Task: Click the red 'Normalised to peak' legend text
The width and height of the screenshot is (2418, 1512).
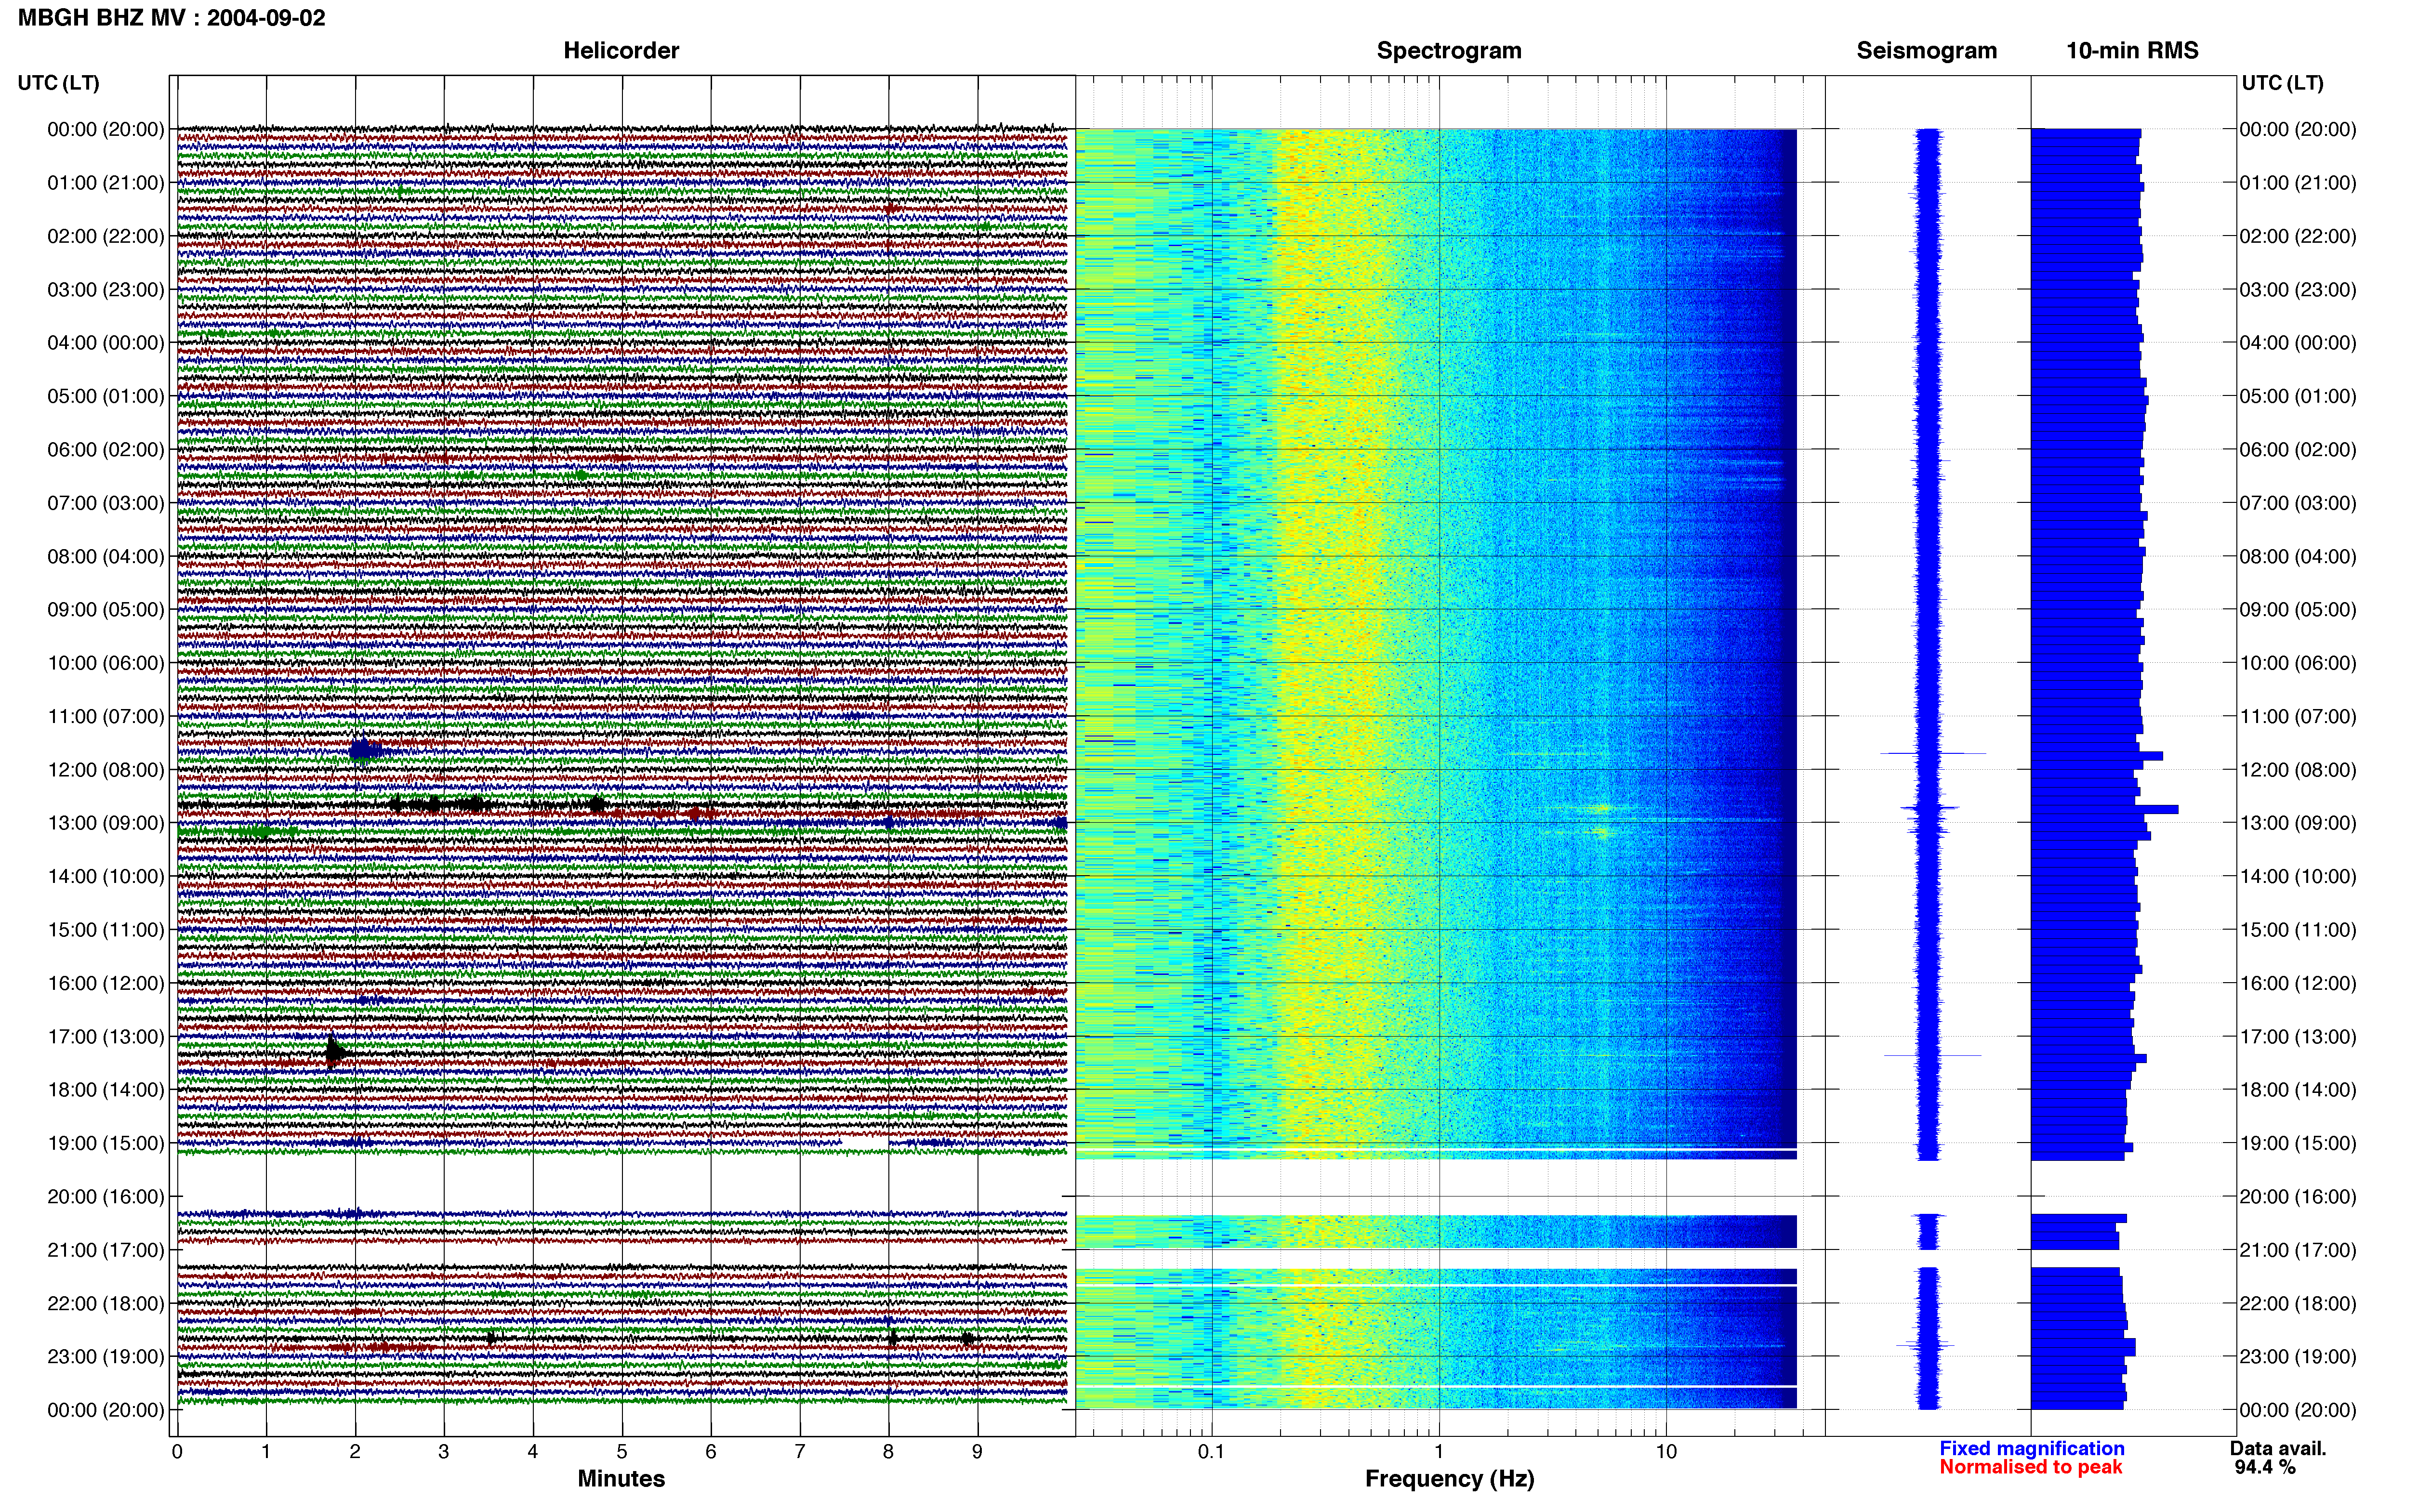Action: pyautogui.click(x=2030, y=1467)
